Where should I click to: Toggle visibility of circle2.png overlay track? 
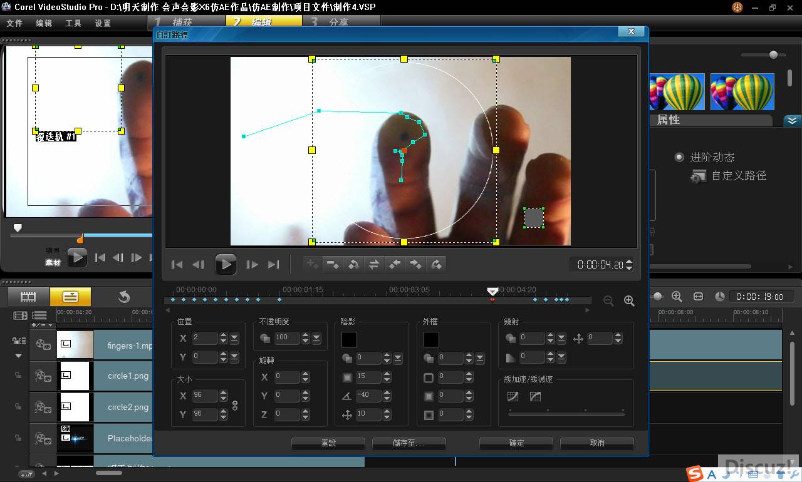point(43,407)
